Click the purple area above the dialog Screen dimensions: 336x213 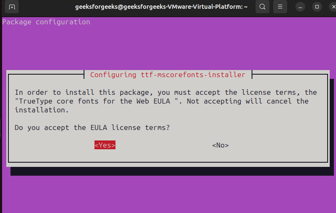click(x=168, y=46)
